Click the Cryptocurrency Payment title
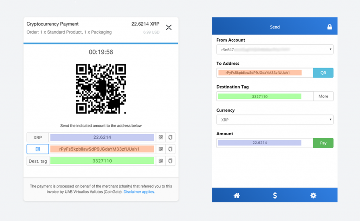 (x=53, y=24)
